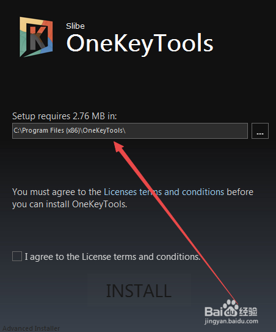This screenshot has height=332, width=276.
Task: Click the OneKeyTools K logo icon
Action: pyautogui.click(x=36, y=37)
